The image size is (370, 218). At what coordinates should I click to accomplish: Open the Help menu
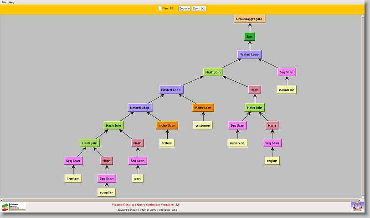(12, 2)
